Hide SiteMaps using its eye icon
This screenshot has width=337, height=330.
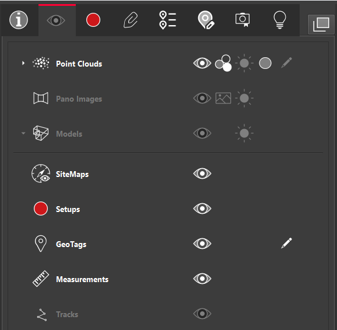[x=202, y=173]
